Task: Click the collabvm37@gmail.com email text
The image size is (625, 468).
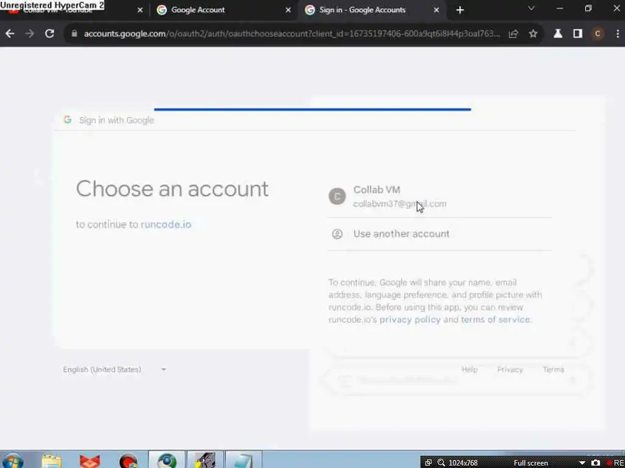Action: coord(400,204)
